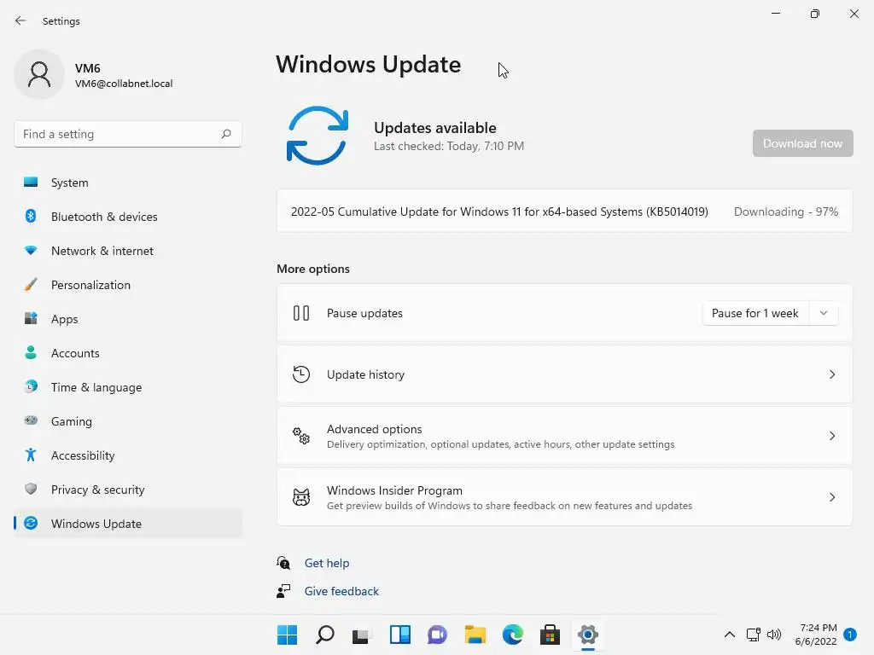The width and height of the screenshot is (874, 655).
Task: Click the Bluetooth icon in the sidebar
Action: pyautogui.click(x=31, y=216)
